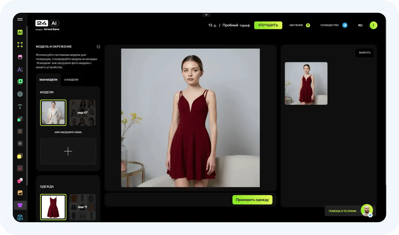The width and height of the screenshot is (399, 235).
Task: Click the УЛУЧШИТЬ upgrade button
Action: pyautogui.click(x=268, y=25)
